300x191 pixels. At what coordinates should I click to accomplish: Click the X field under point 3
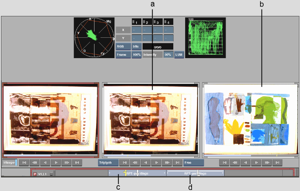pos(158,30)
